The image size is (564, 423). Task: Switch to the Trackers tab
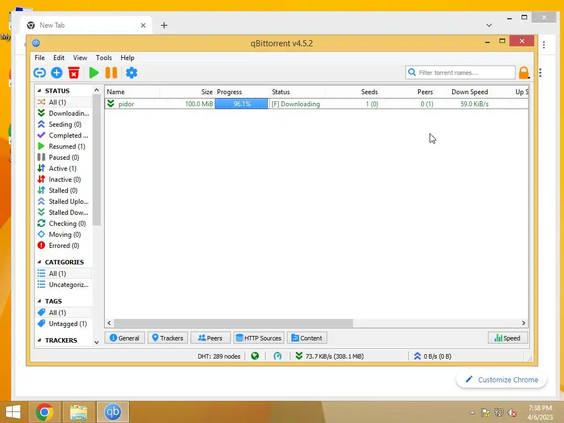point(167,338)
